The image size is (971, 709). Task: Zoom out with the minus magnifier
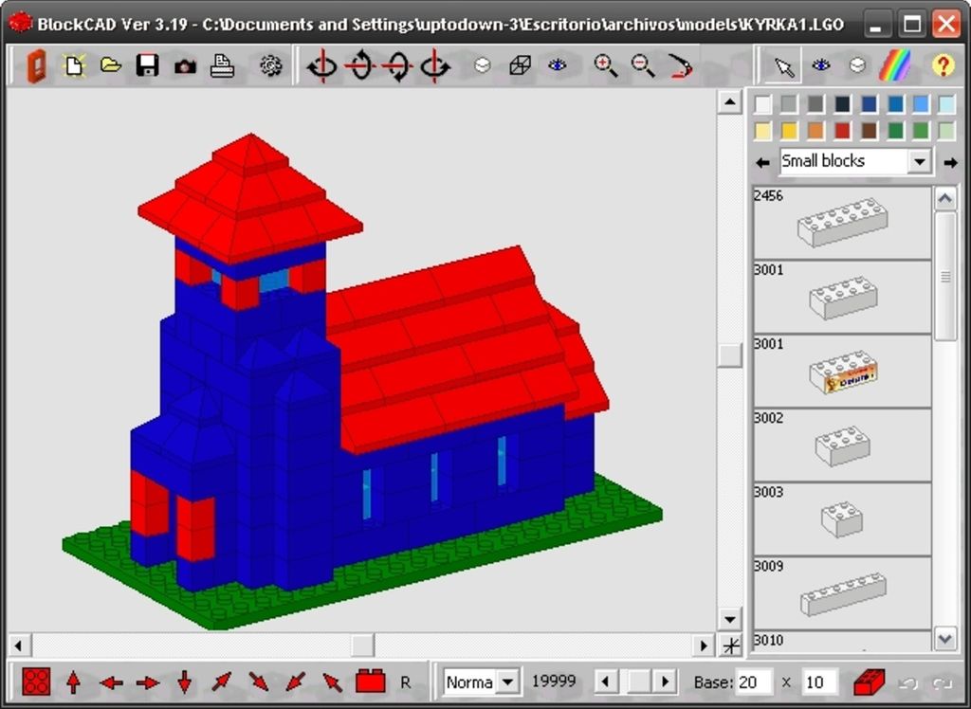point(643,65)
